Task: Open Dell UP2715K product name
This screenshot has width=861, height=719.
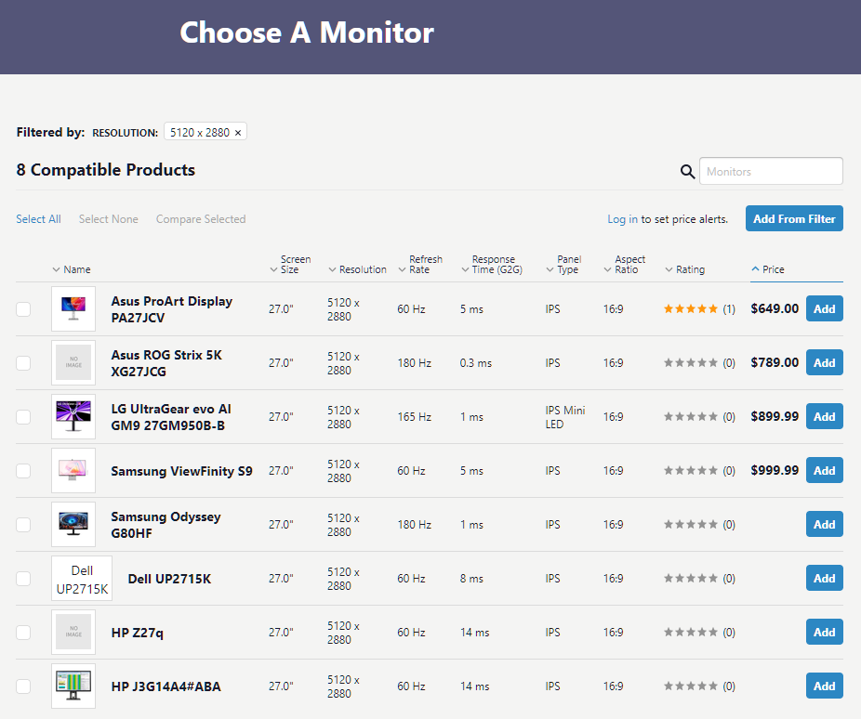Action: [x=169, y=579]
